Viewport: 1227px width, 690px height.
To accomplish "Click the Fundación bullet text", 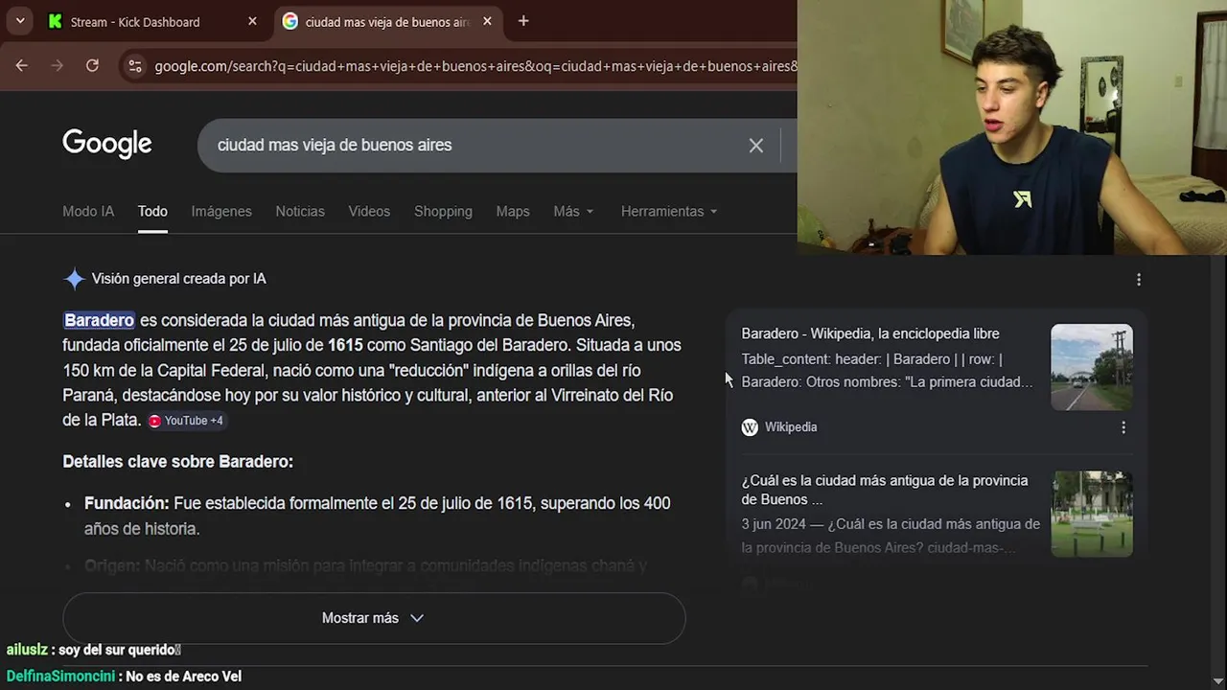I will 378,516.
